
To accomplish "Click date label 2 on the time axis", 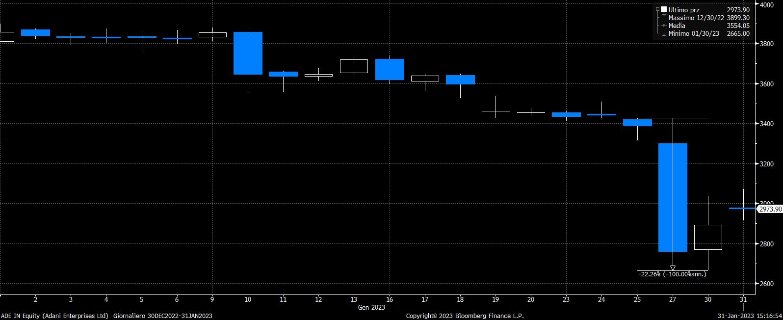I will point(35,299).
